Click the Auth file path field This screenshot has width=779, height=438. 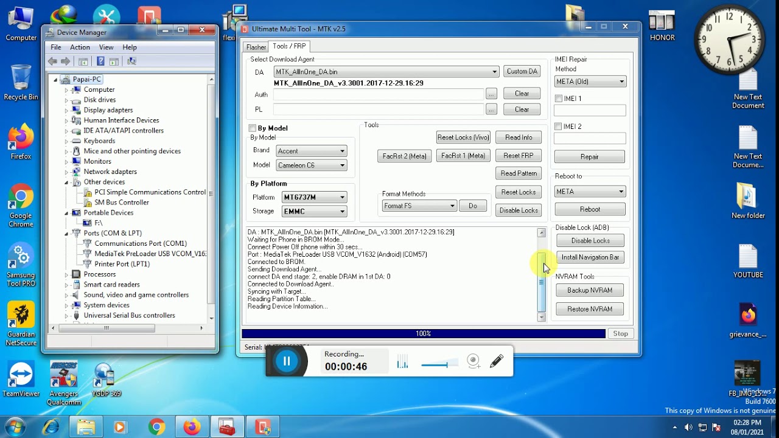point(379,94)
